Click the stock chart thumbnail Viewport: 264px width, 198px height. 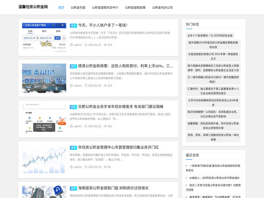(x=44, y=159)
